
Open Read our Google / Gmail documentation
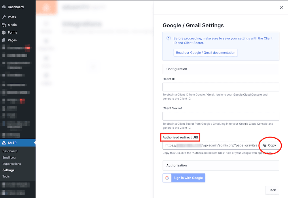click(x=205, y=53)
